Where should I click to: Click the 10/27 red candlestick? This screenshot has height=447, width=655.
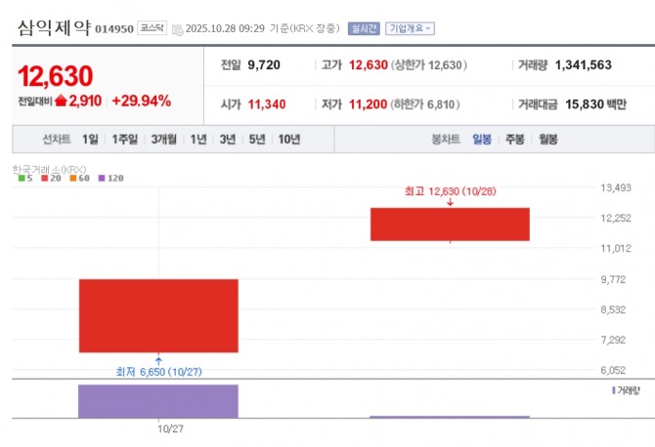pyautogui.click(x=158, y=315)
